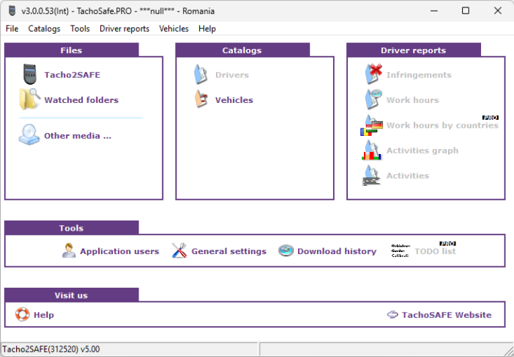The image size is (514, 357).
Task: Open Tacho2SAFE link in Files panel
Action: pos(73,75)
